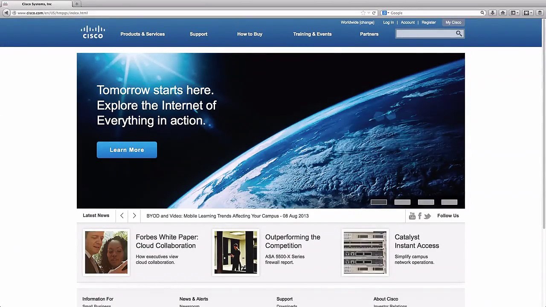Viewport: 546px width, 307px height.
Task: Click the Information For heading
Action: (x=98, y=299)
